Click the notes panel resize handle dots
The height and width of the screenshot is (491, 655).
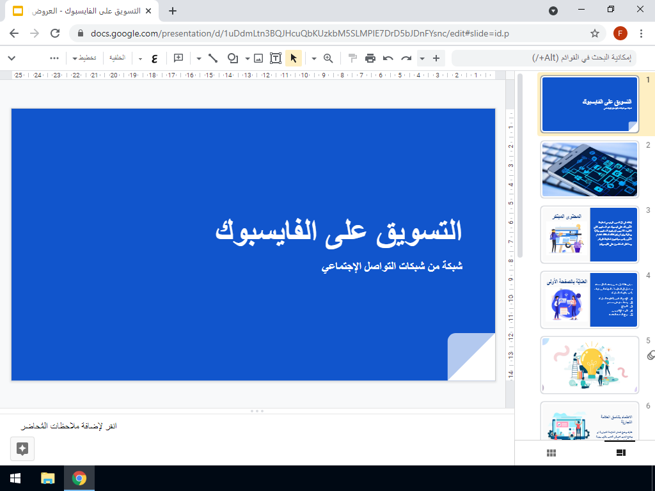pyautogui.click(x=257, y=411)
